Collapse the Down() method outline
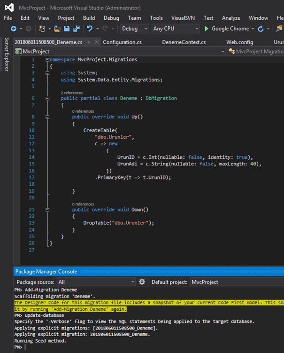The height and width of the screenshot is (353, 284). [47, 210]
